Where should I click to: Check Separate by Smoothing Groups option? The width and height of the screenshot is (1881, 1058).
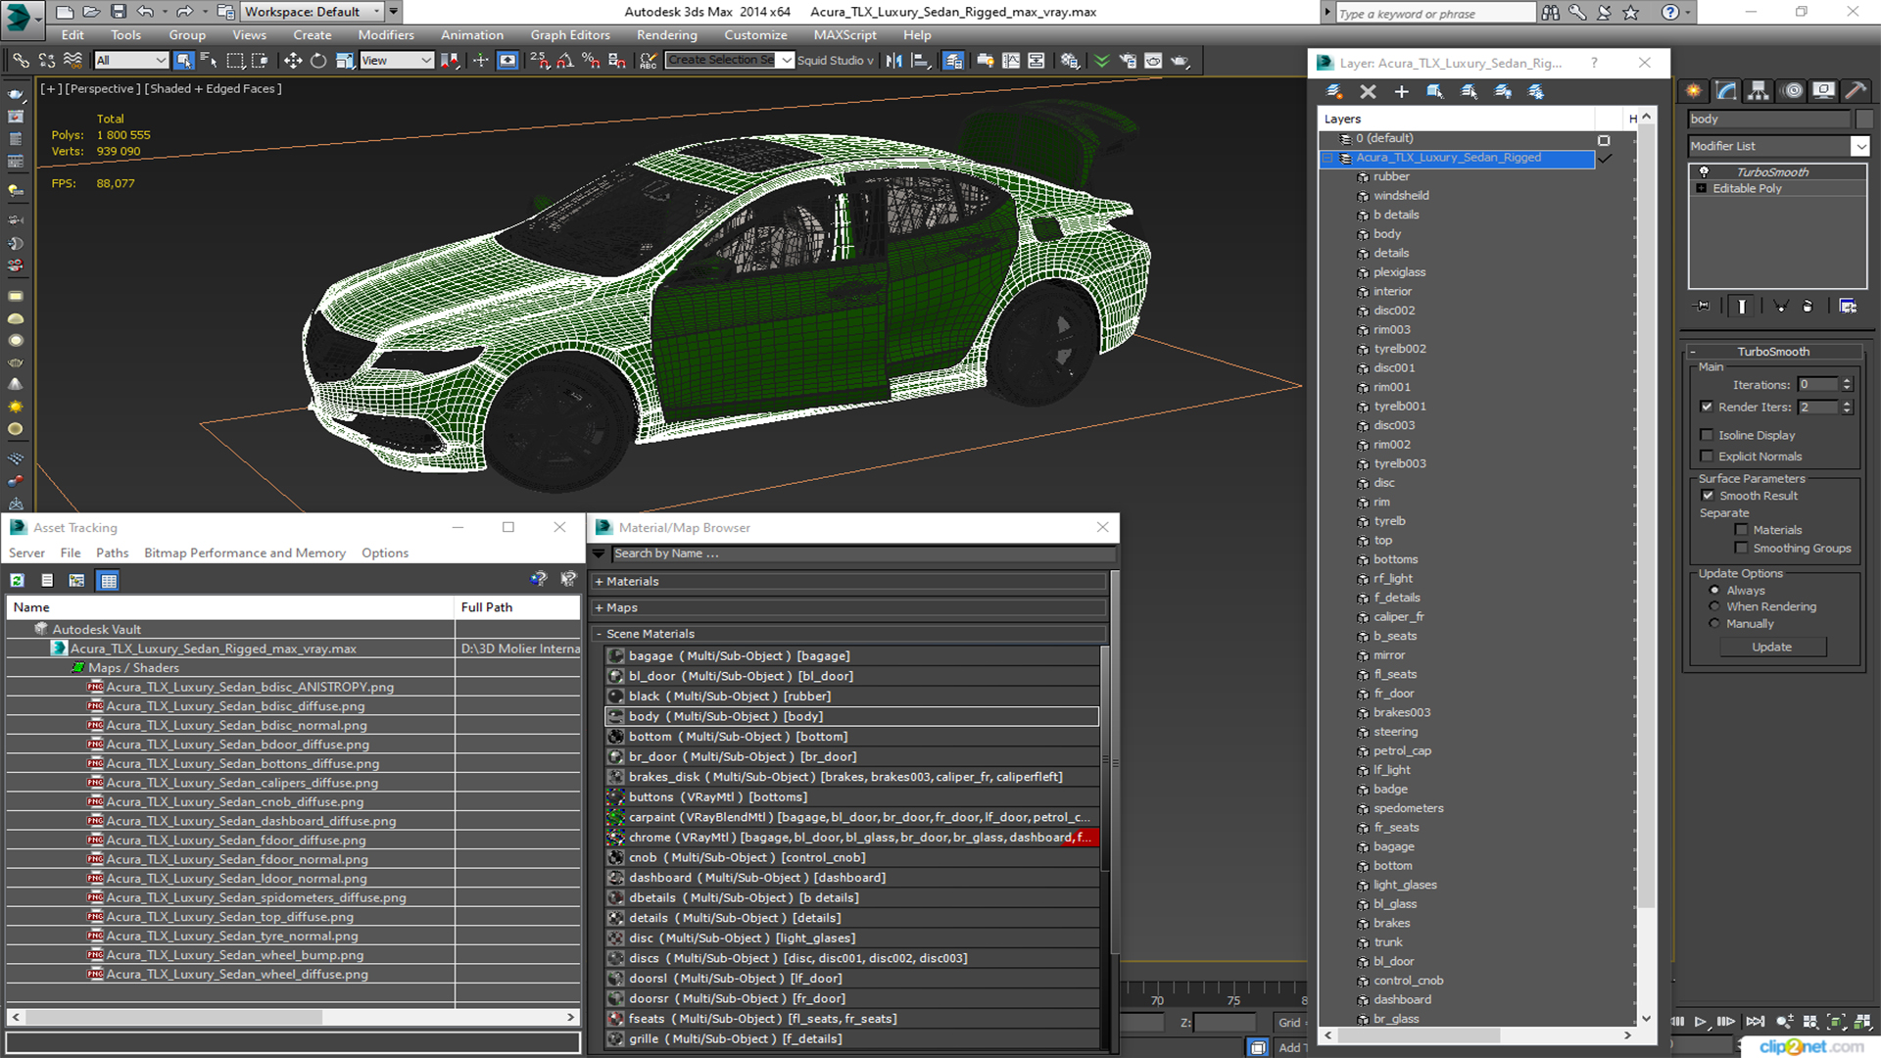[x=1741, y=549]
